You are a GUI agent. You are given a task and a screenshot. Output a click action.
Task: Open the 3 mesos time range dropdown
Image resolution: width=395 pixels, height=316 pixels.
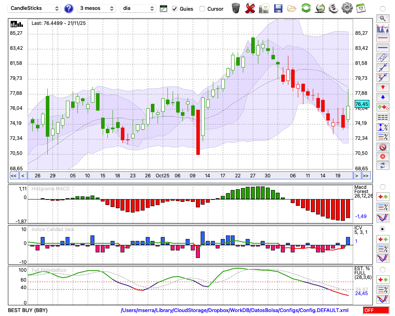(x=96, y=8)
